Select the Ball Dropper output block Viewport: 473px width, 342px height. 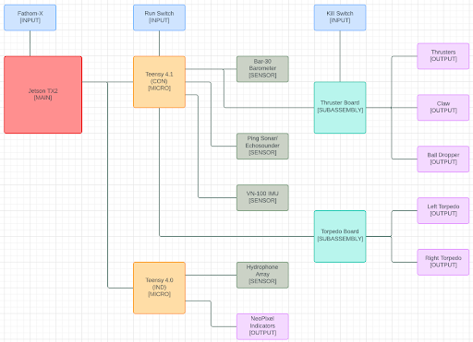click(x=443, y=159)
